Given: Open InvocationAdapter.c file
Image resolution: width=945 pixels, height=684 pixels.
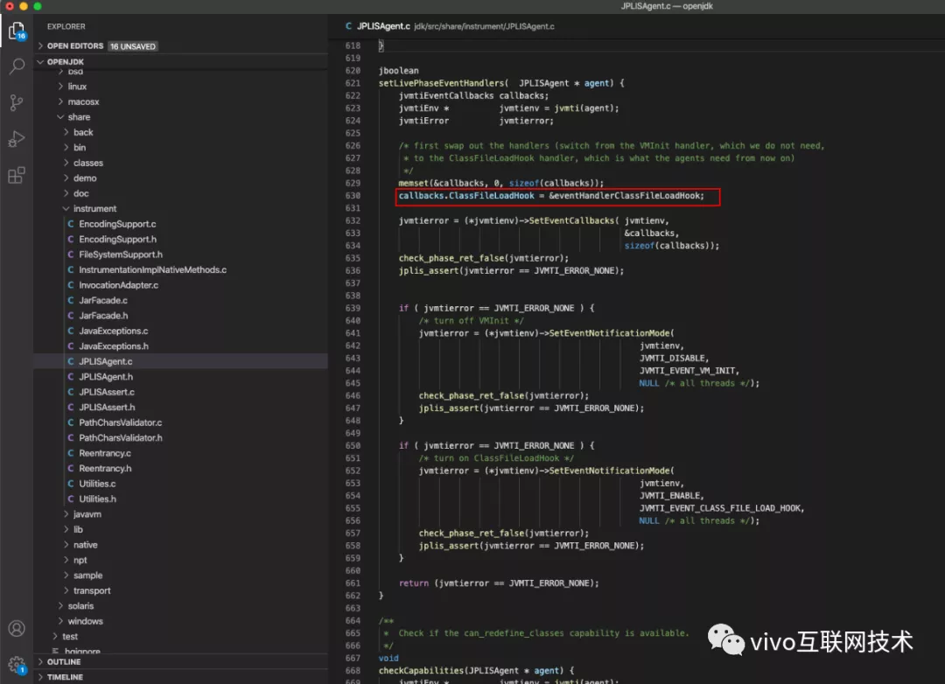Looking at the screenshot, I should pyautogui.click(x=119, y=285).
